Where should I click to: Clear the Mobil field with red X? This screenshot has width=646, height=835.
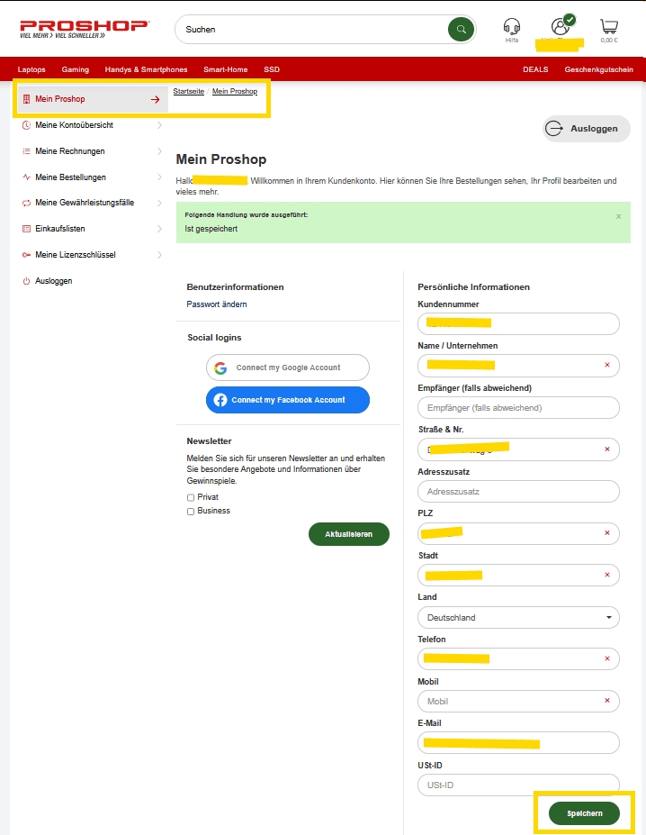coord(606,701)
